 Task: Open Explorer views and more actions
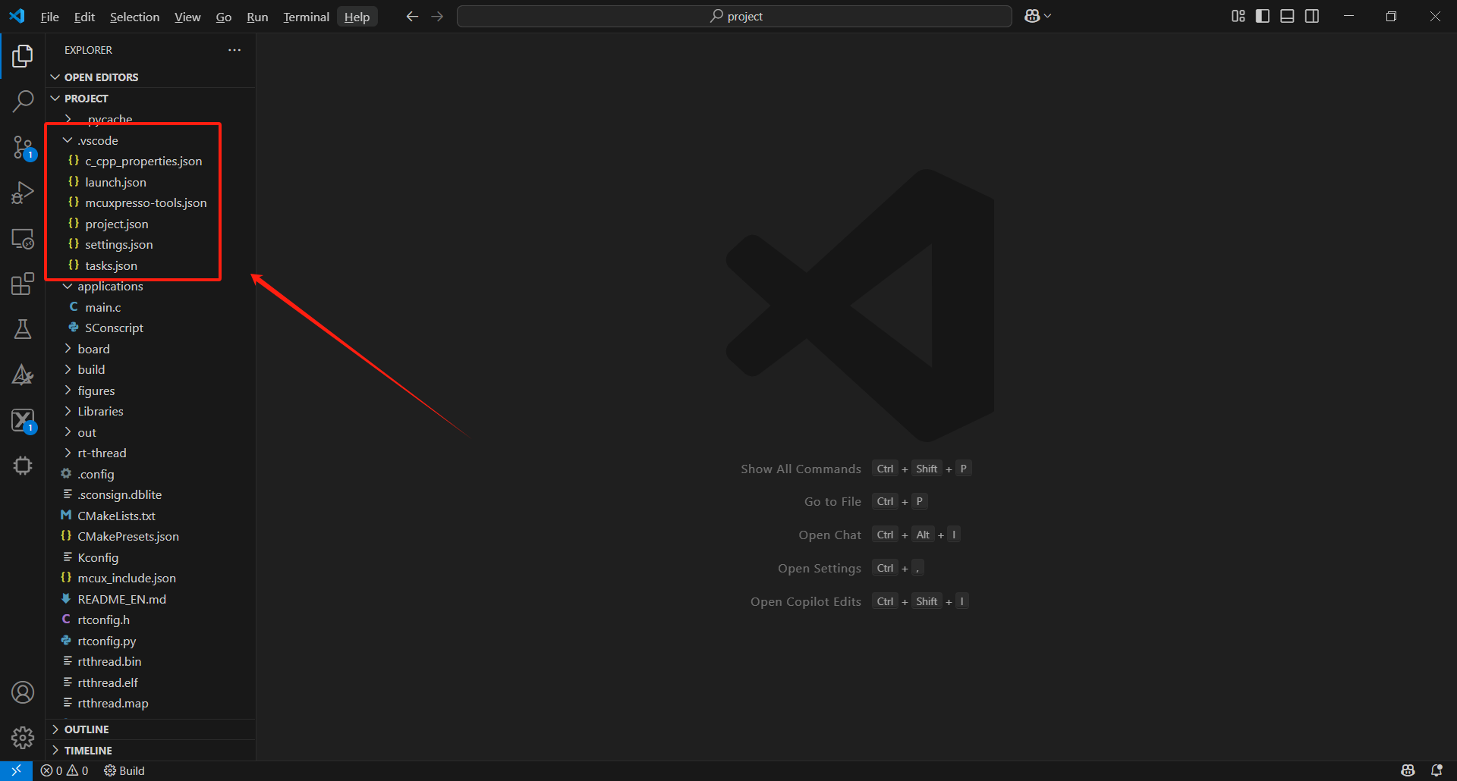(x=234, y=50)
